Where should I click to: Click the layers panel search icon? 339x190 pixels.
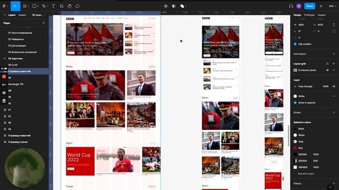5,15
